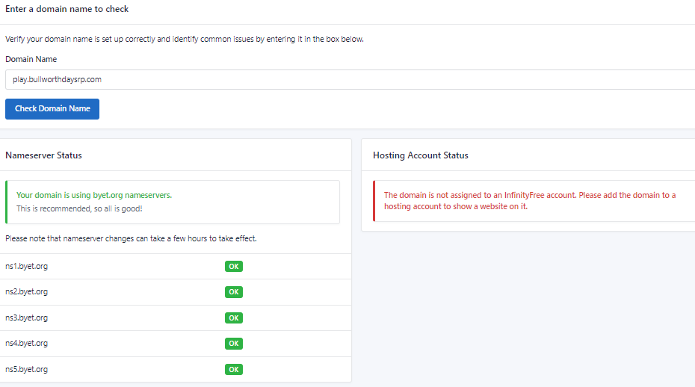Image resolution: width=695 pixels, height=387 pixels.
Task: Select the OK badge beside ns5.byet.org
Action: 234,369
